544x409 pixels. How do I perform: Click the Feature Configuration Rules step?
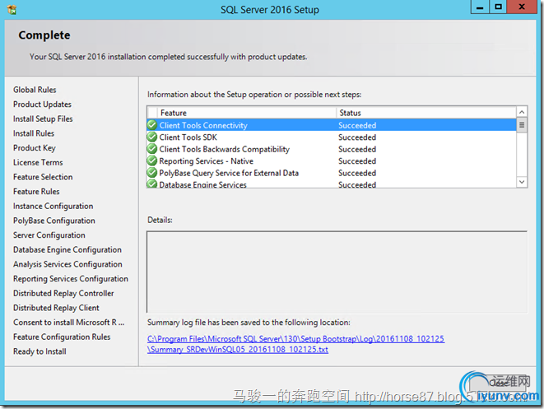(62, 337)
